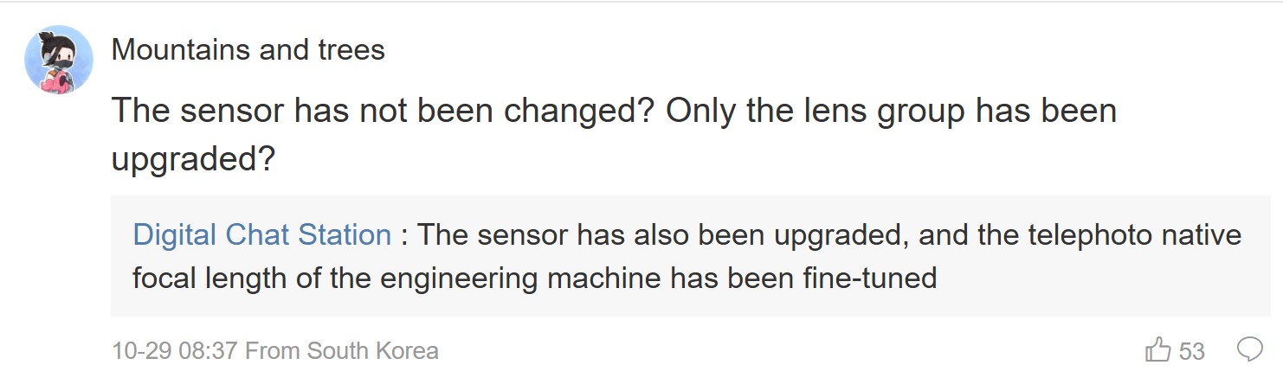Image resolution: width=1283 pixels, height=384 pixels.
Task: Visit the Mountains and trees profile
Action: 248,50
